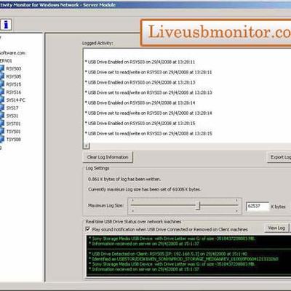Viewport: 291px width, 291px height.
Task: Select TSYS08 tree label
Action: [x=13, y=139]
